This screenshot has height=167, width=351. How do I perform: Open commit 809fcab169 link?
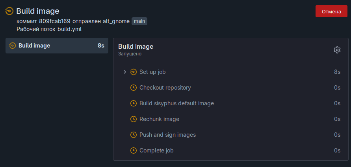tap(55, 21)
